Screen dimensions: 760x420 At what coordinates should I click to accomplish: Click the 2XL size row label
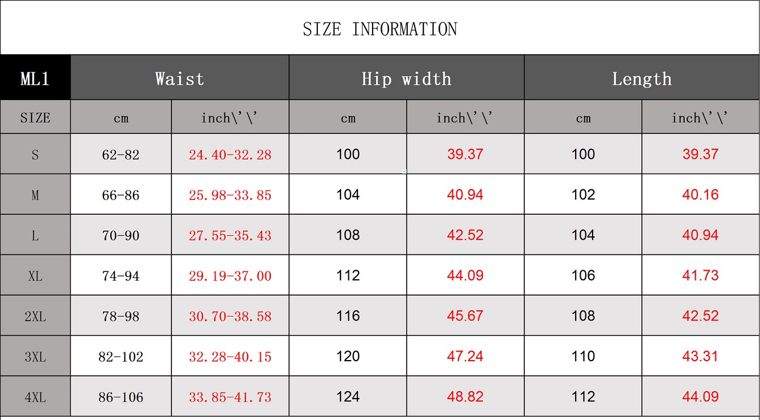35,316
